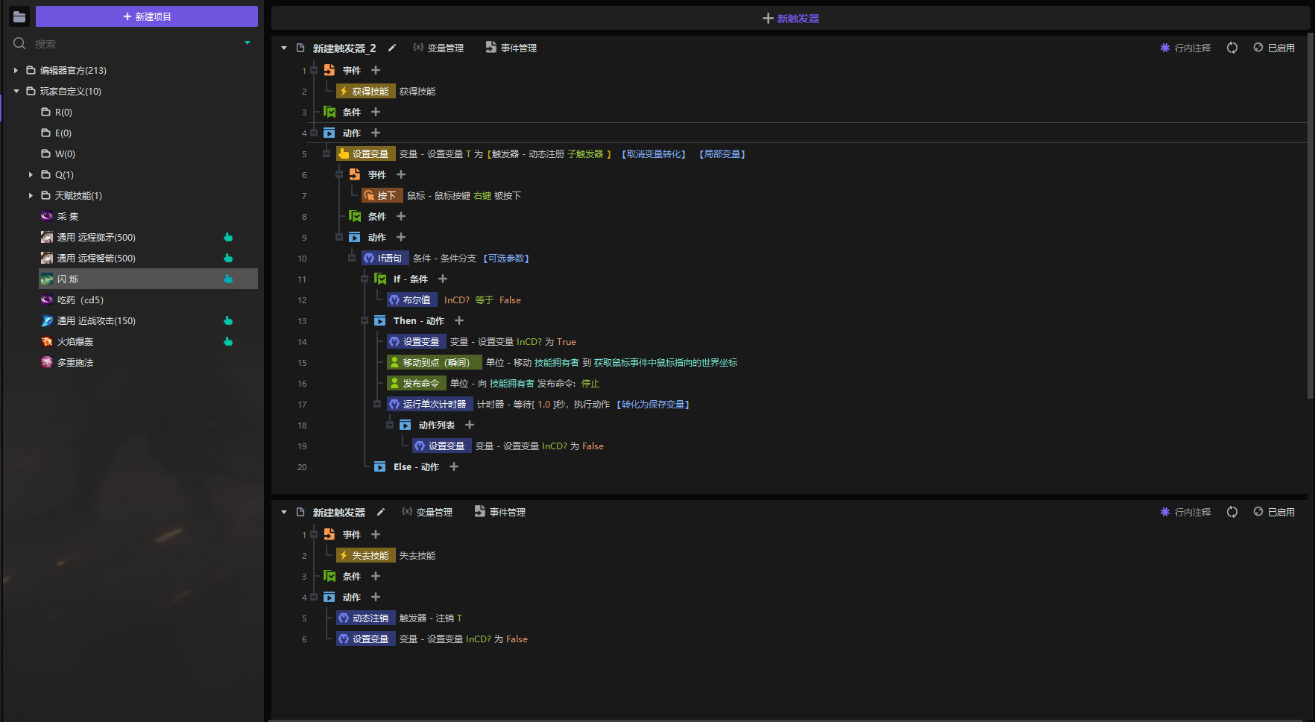Collapse the 新建触发器_2 panel

click(x=284, y=48)
